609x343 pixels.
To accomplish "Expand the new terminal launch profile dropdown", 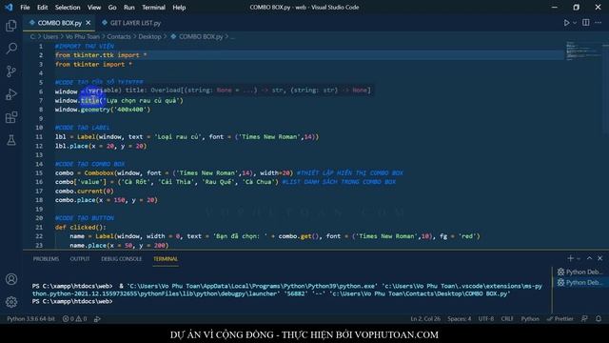I will pos(579,258).
